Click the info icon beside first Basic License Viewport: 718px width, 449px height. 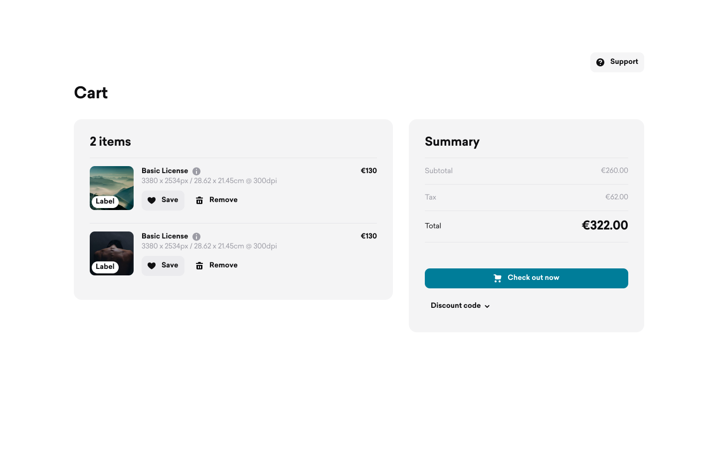[x=196, y=171]
